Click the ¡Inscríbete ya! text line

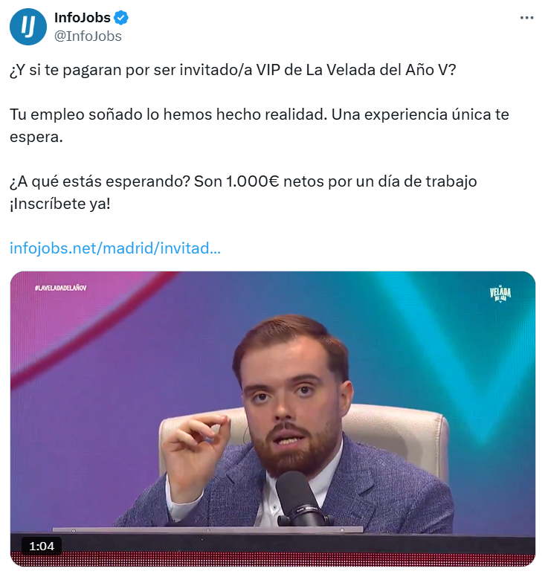(60, 204)
